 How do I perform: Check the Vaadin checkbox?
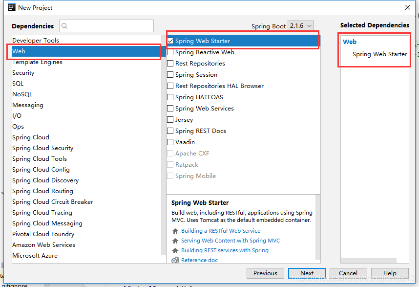pyautogui.click(x=170, y=142)
